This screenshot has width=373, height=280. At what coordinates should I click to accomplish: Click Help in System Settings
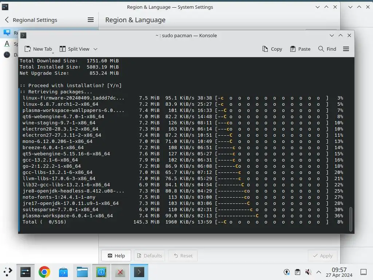tap(116, 256)
